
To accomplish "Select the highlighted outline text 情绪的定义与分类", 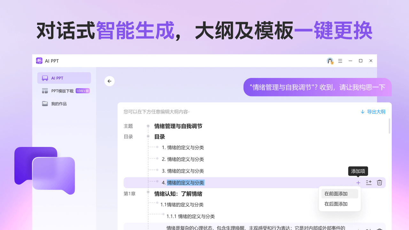I will 185,182.
